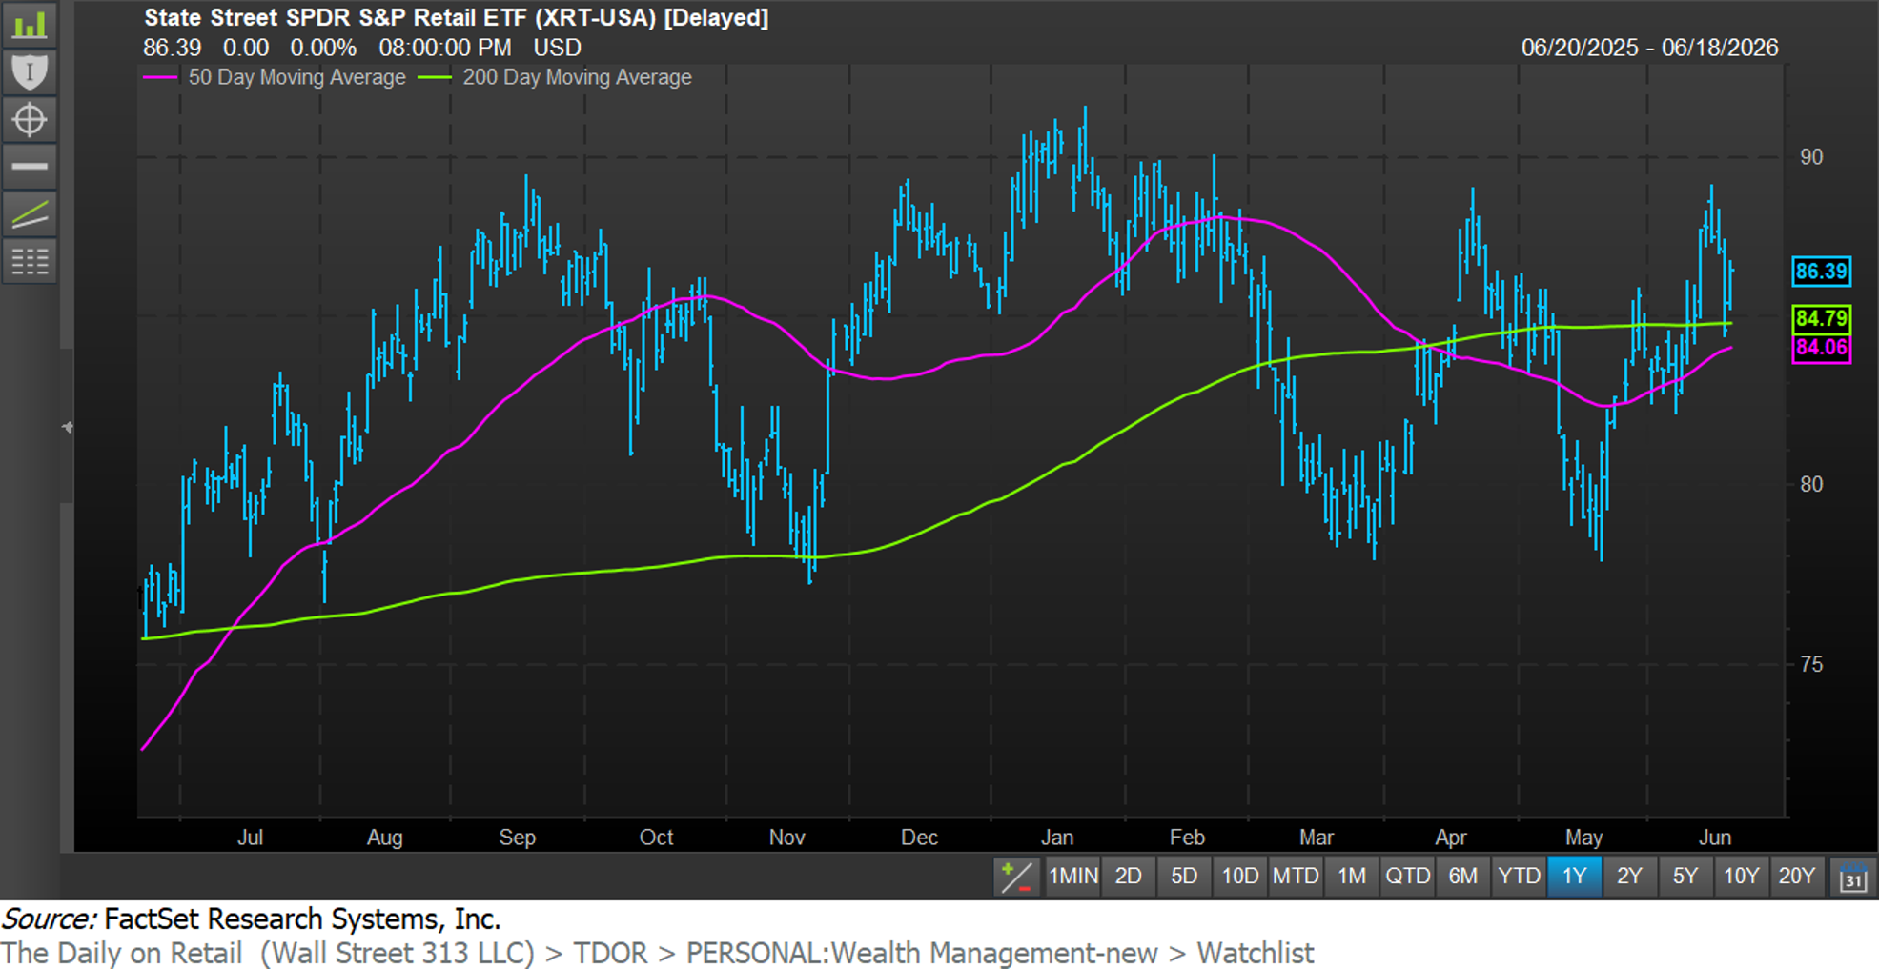The height and width of the screenshot is (969, 1879).
Task: Click the Dec label on time axis
Action: tap(920, 838)
